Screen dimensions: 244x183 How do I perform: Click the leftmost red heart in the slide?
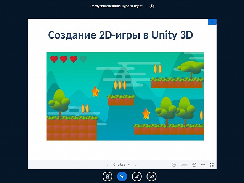pyautogui.click(x=54, y=59)
